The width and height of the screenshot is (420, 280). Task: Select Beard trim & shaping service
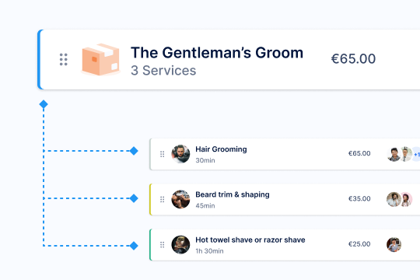[x=233, y=194]
